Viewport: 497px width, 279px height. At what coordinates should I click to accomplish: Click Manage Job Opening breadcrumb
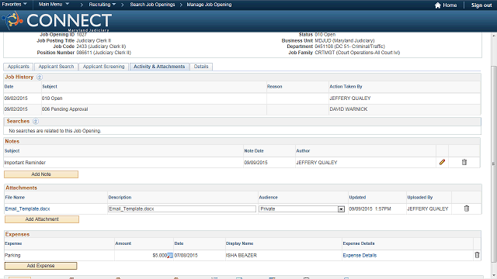click(x=209, y=5)
